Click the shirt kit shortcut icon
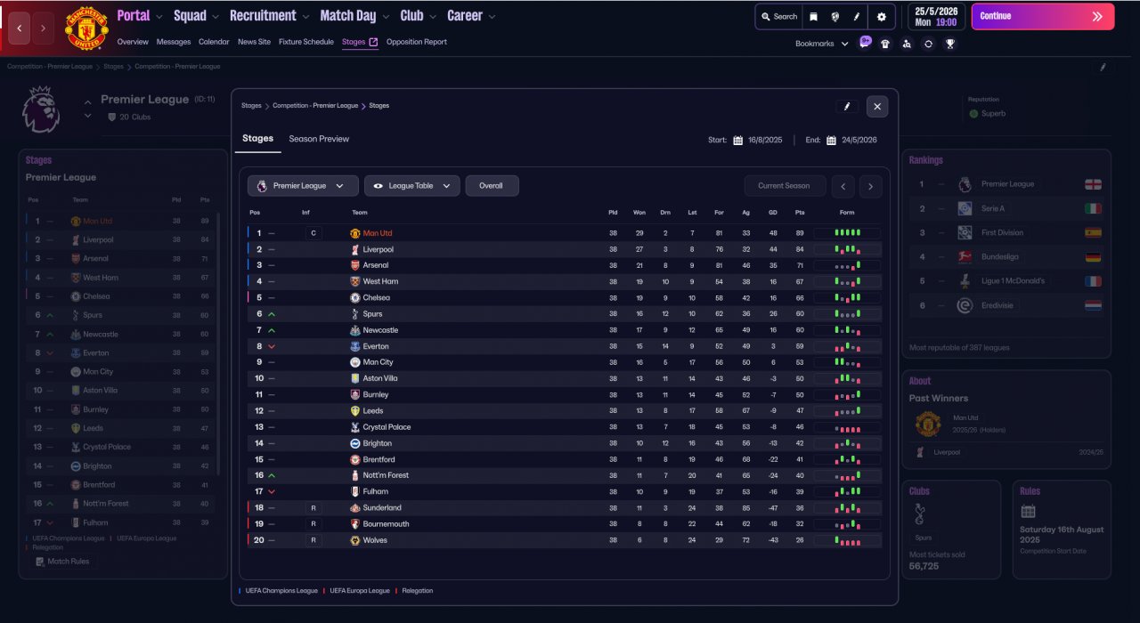This screenshot has height=623, width=1140. pyautogui.click(x=885, y=43)
